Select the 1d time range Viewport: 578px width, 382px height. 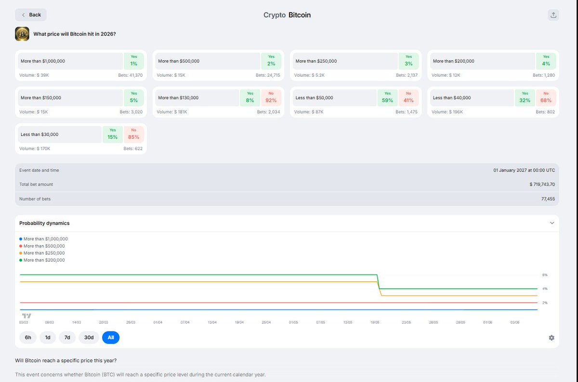tap(48, 338)
